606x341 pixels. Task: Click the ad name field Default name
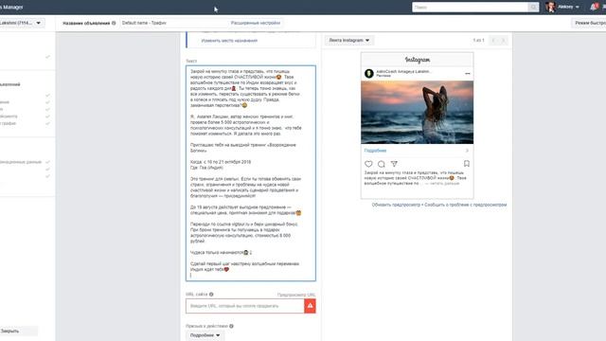click(174, 23)
